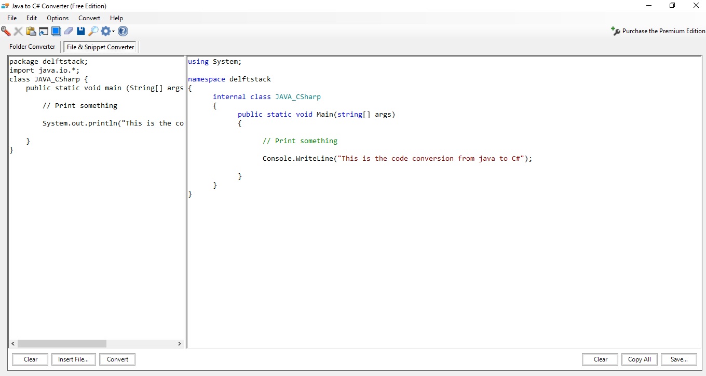Open the Convert menu
This screenshot has height=376, width=706.
[x=89, y=18]
